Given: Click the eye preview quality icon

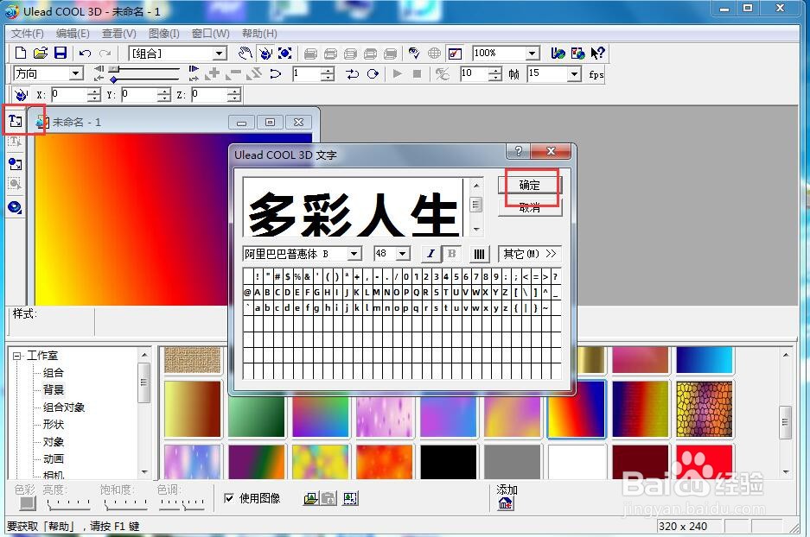Looking at the screenshot, I should (414, 54).
